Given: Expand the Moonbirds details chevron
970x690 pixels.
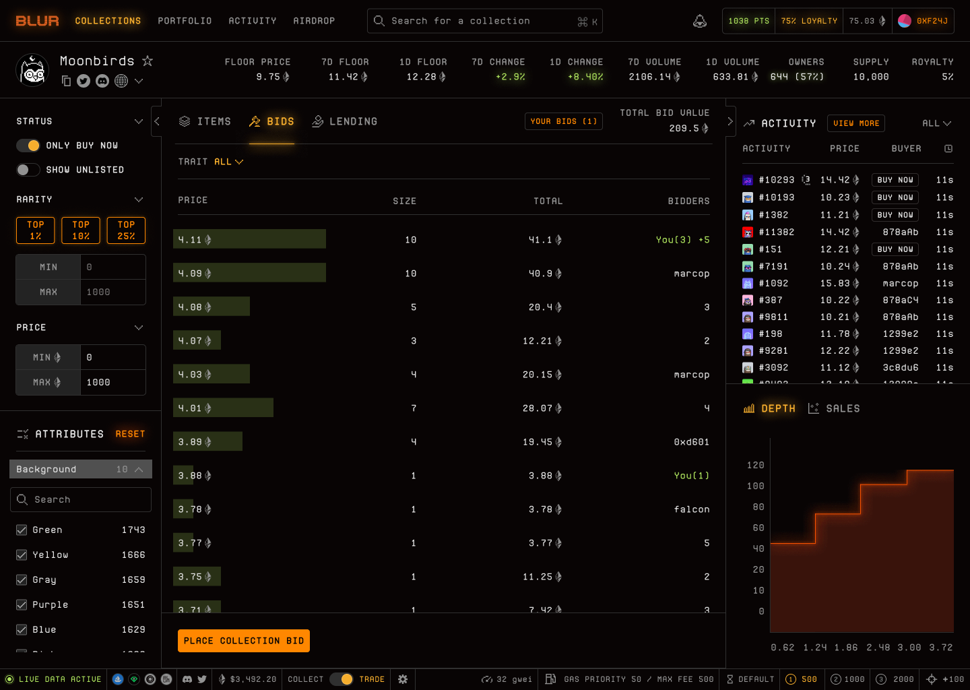Looking at the screenshot, I should [139, 81].
